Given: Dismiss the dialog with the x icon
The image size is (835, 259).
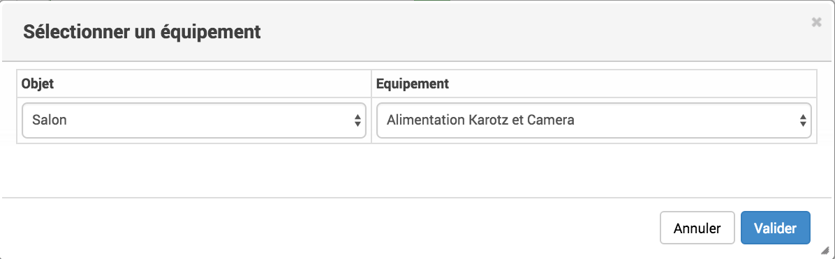Looking at the screenshot, I should (x=816, y=22).
